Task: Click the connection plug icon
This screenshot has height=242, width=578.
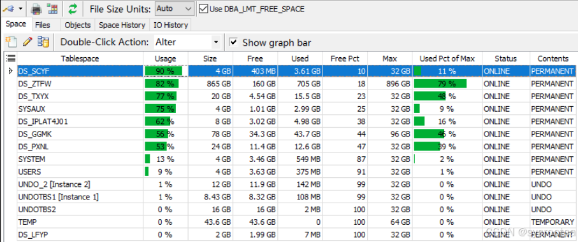Action: pyautogui.click(x=8, y=8)
